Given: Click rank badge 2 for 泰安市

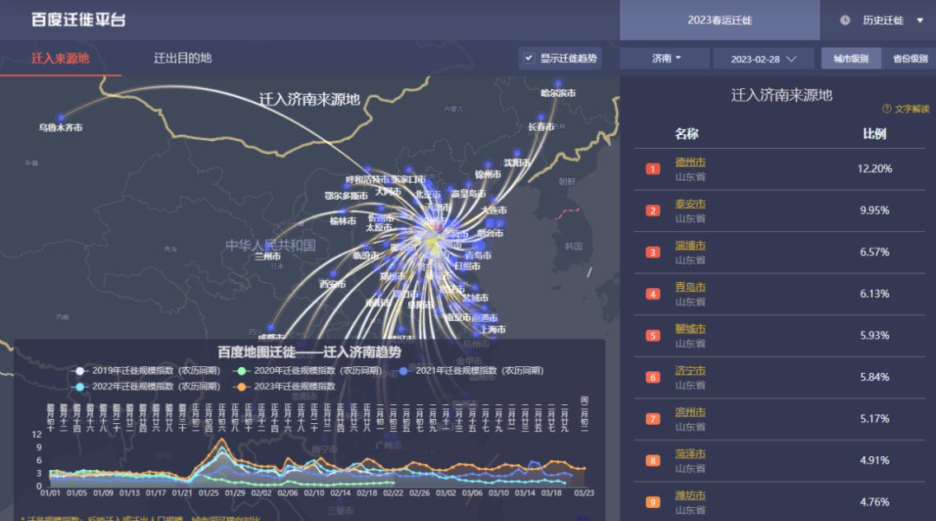Looking at the screenshot, I should [653, 210].
